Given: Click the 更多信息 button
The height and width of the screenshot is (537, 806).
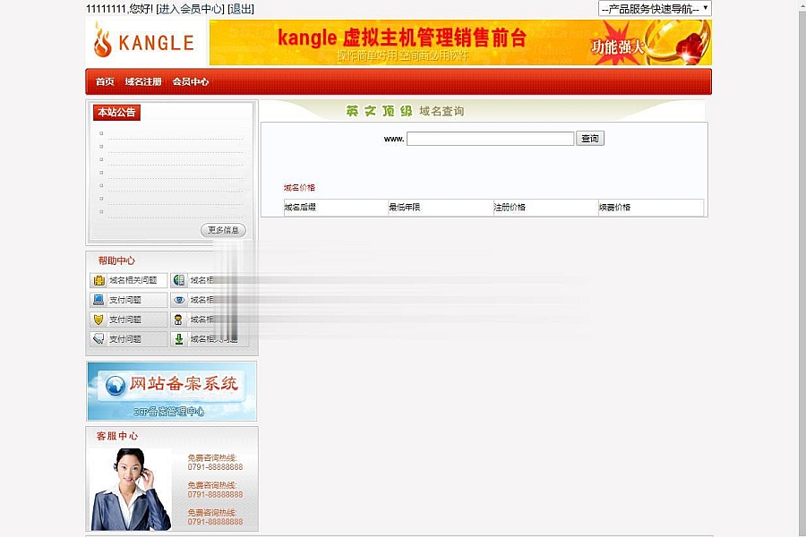Looking at the screenshot, I should coord(223,230).
